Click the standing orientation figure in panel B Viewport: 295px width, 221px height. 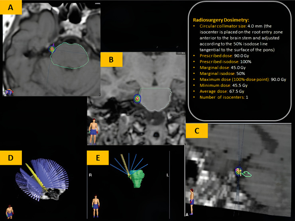coord(93,131)
